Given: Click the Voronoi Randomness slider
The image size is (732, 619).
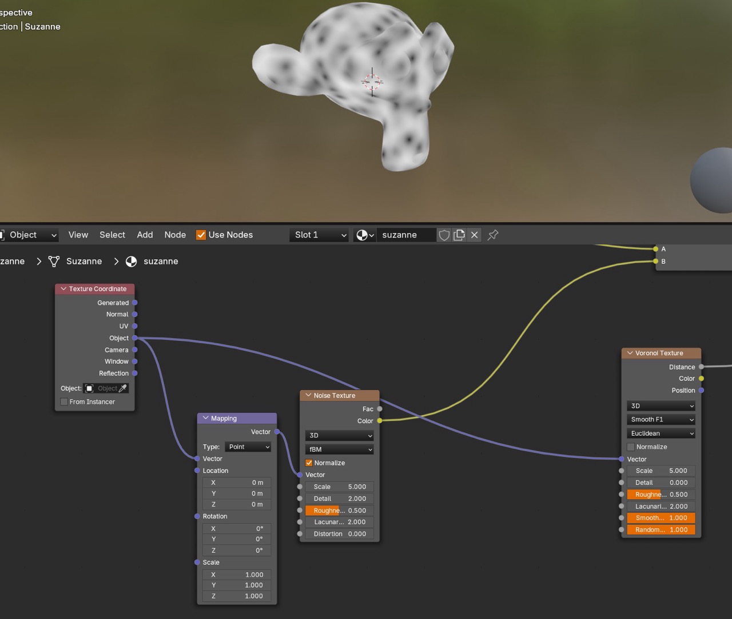Looking at the screenshot, I should click(x=661, y=530).
